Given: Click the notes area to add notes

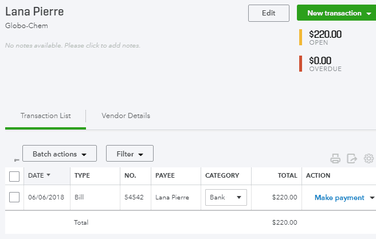Looking at the screenshot, I should [x=73, y=45].
